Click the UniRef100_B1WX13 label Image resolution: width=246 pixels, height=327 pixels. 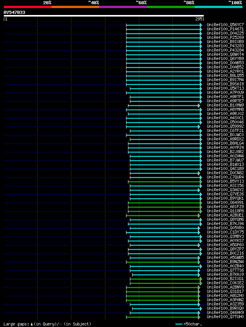tap(225, 164)
